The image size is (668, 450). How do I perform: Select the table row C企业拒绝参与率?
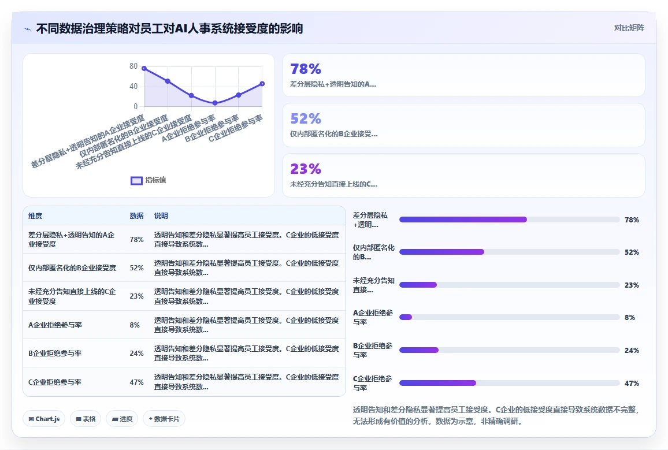click(x=184, y=382)
